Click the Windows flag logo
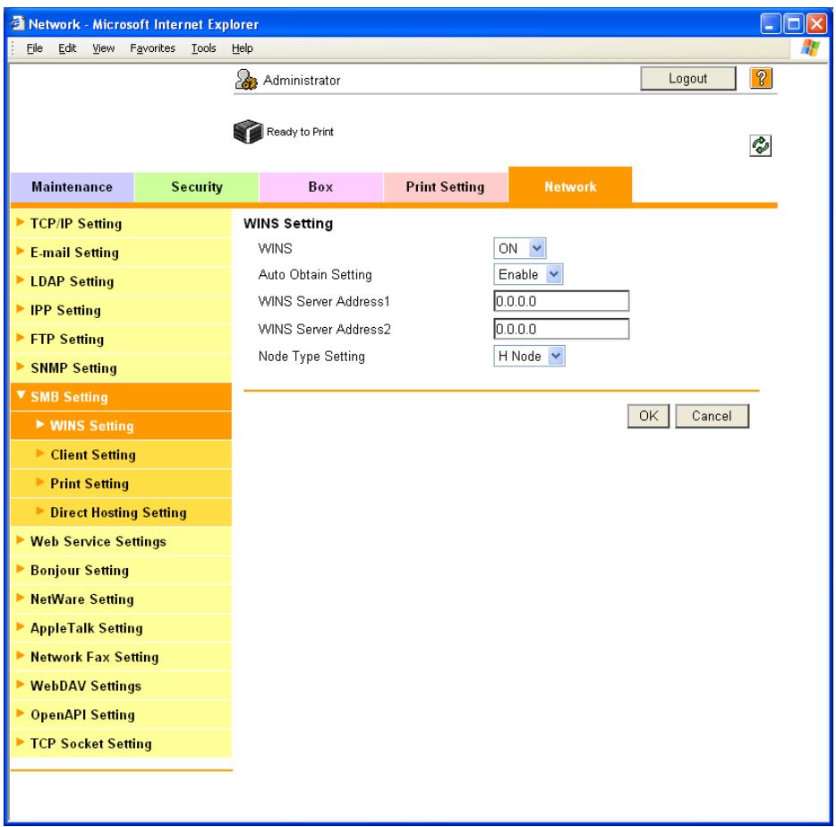This screenshot has height=827, width=836. 810,47
